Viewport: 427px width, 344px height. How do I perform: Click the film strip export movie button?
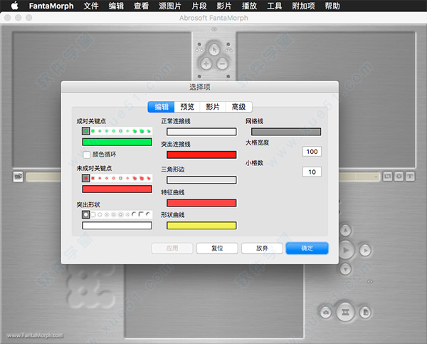click(345, 312)
